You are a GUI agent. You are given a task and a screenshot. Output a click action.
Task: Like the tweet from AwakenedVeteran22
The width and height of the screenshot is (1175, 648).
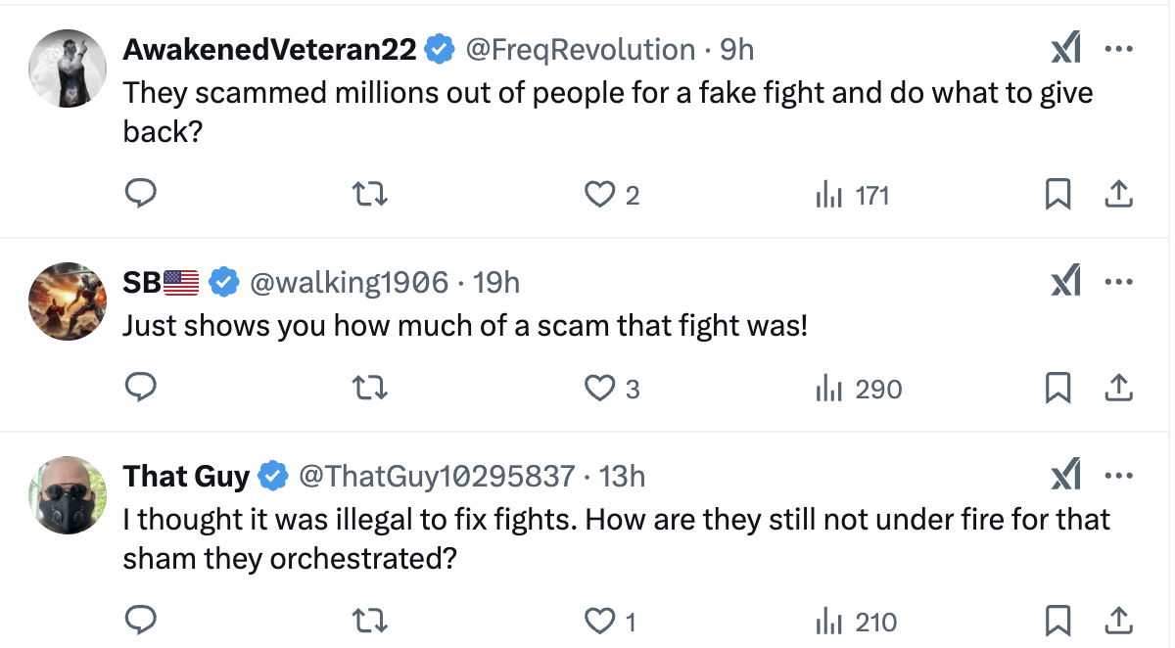(x=599, y=195)
